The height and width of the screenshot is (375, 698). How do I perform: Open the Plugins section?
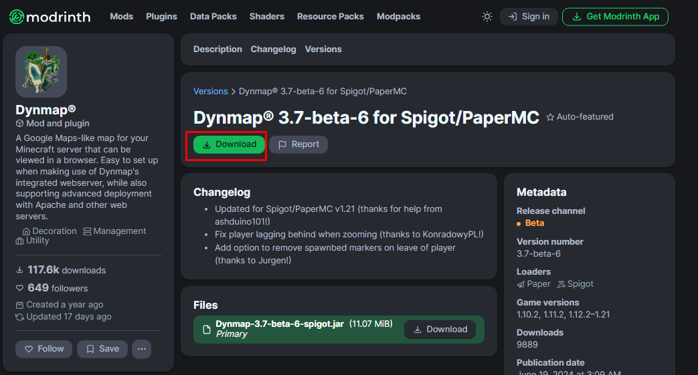pos(161,17)
